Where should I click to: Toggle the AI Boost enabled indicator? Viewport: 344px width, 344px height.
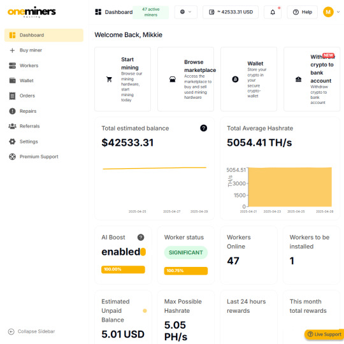tap(143, 252)
